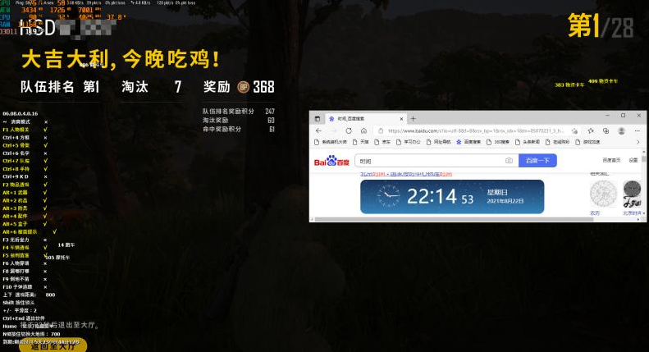Click the 大吉大利,今晚吃鸡! headline
Viewport: 649px width, 352px height.
coord(120,59)
